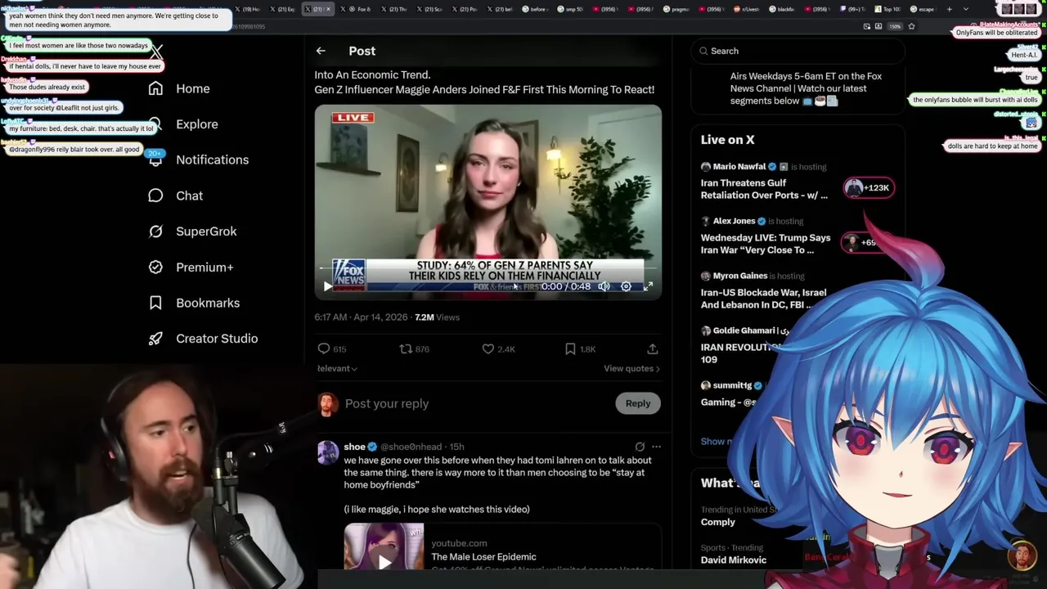Open View quotes link

click(x=631, y=368)
